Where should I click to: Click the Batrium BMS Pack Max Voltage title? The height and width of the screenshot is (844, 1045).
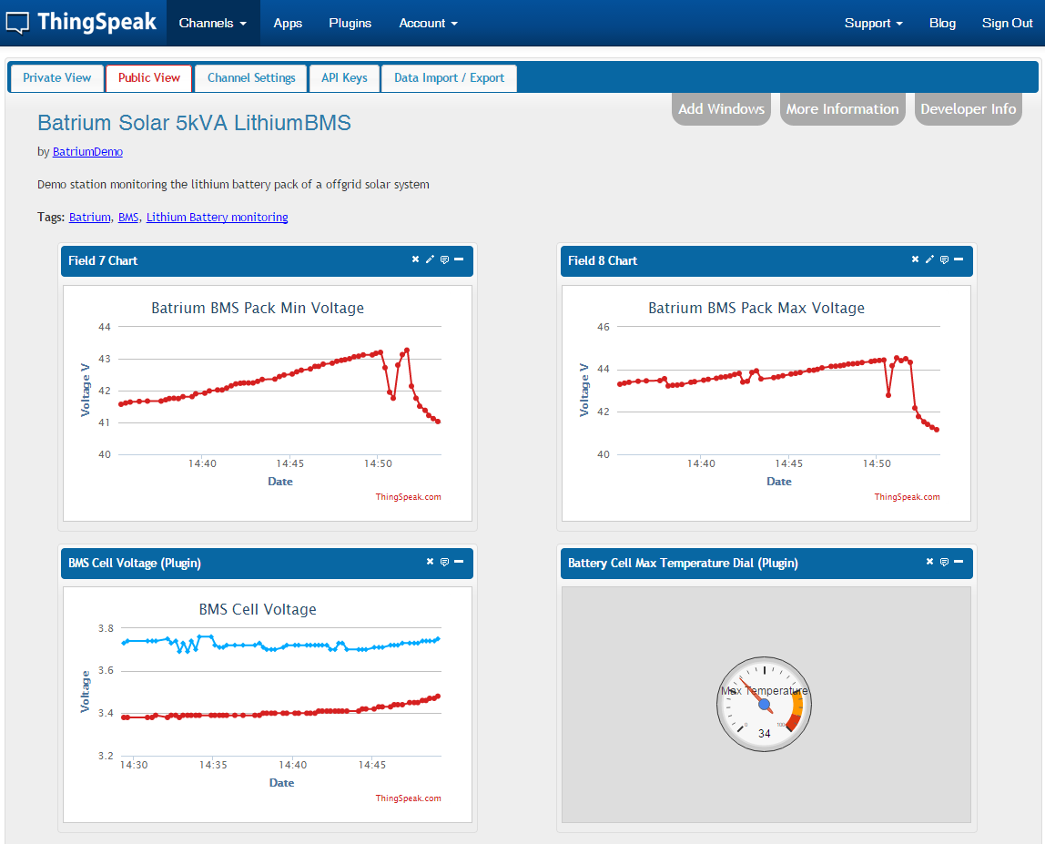click(x=756, y=308)
